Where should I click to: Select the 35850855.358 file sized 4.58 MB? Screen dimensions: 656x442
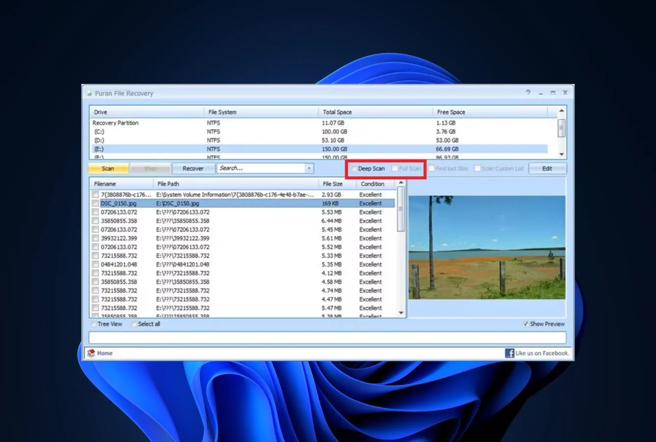(119, 282)
